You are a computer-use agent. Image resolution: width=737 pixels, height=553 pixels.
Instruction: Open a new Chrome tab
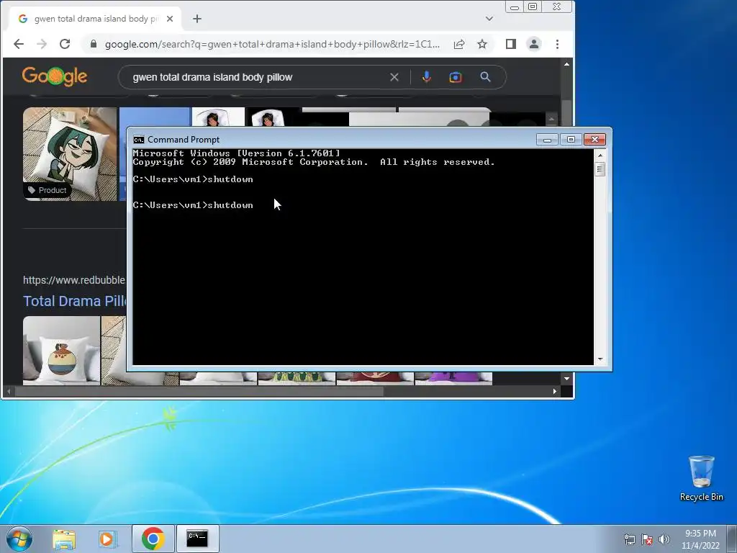[197, 19]
